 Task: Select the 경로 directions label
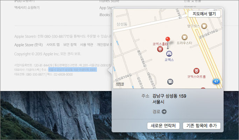[156, 112]
